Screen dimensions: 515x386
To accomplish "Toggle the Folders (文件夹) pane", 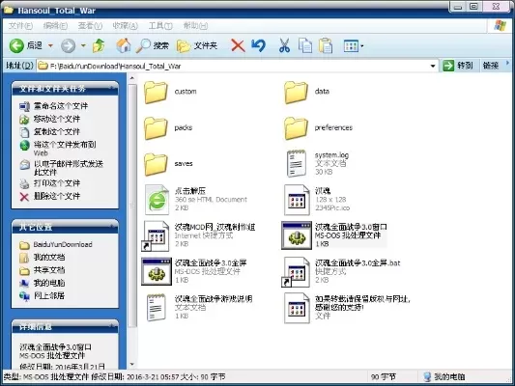I will click(197, 46).
